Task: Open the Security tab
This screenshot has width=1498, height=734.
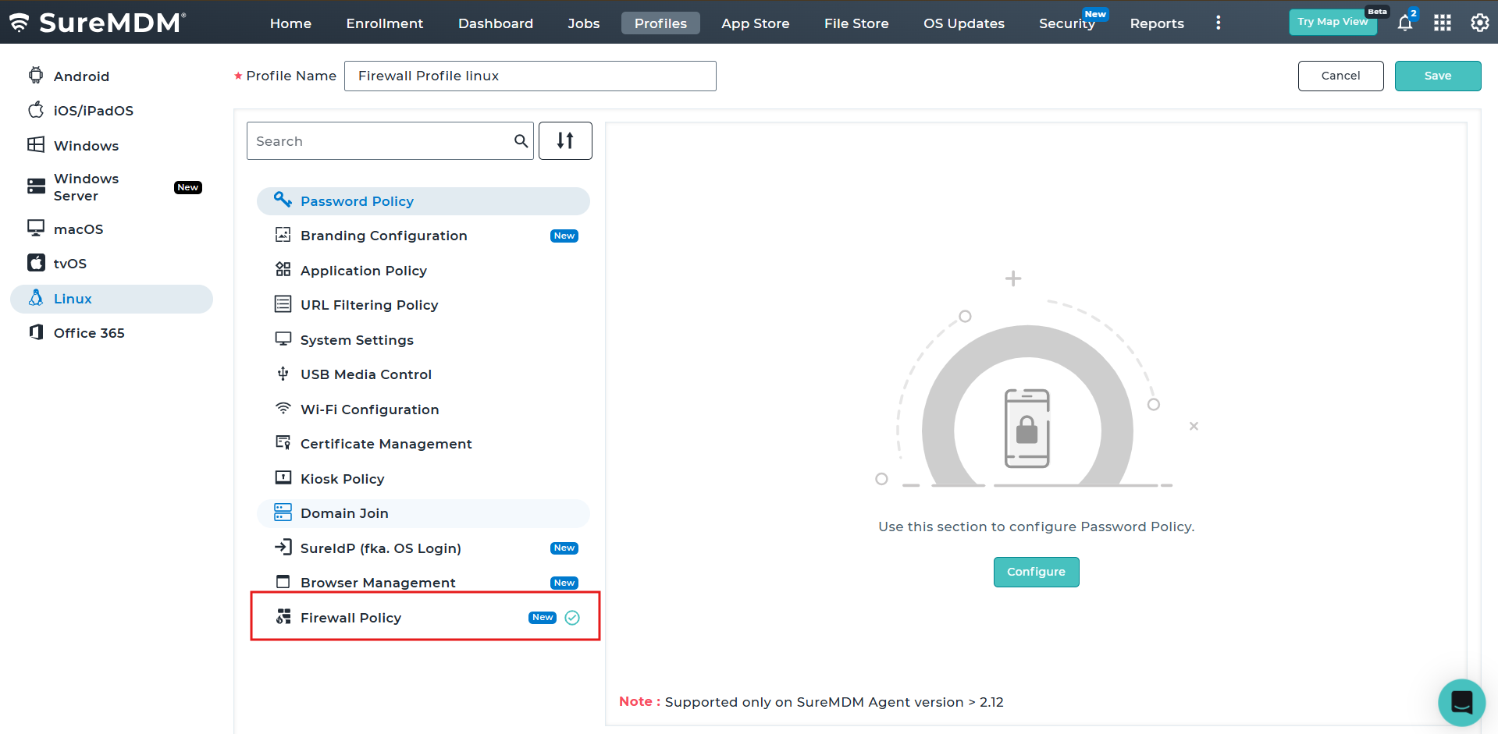Action: tap(1067, 23)
